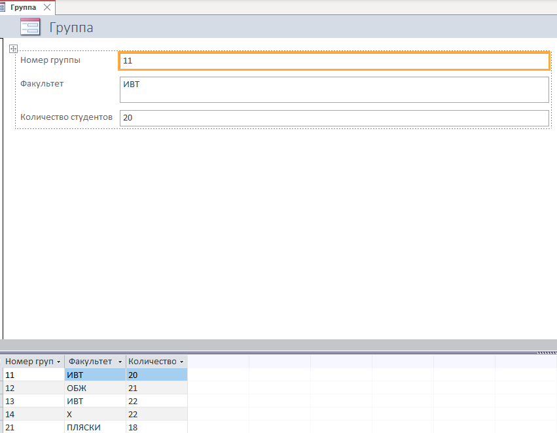Screen dimensions: 557x433
Task: Click the form icon beside the Группа header
Action: click(30, 27)
